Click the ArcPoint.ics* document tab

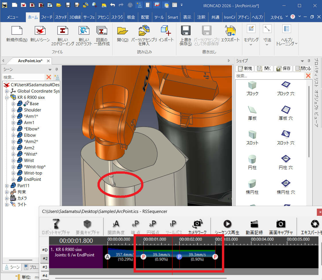tap(30, 61)
